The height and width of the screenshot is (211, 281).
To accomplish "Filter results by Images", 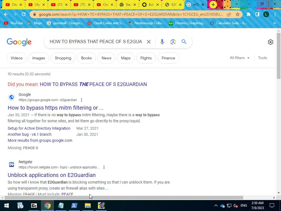I will [x=38, y=58].
